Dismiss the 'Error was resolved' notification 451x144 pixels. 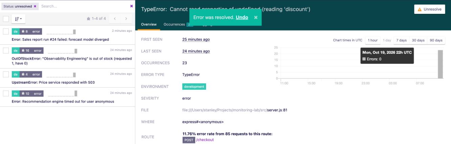(256, 17)
